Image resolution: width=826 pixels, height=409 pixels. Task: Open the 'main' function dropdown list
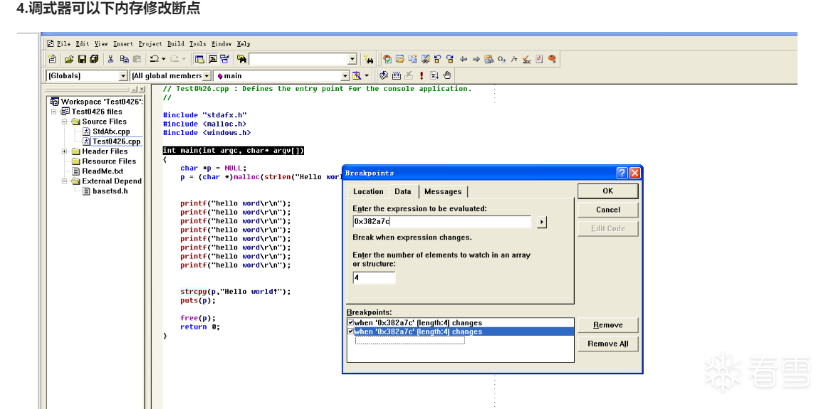(x=345, y=76)
